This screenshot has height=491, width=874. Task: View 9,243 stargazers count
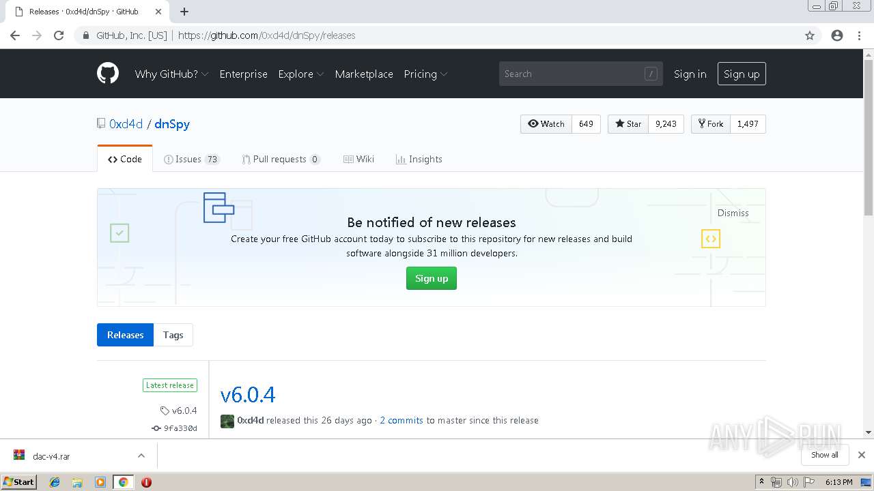tap(666, 123)
